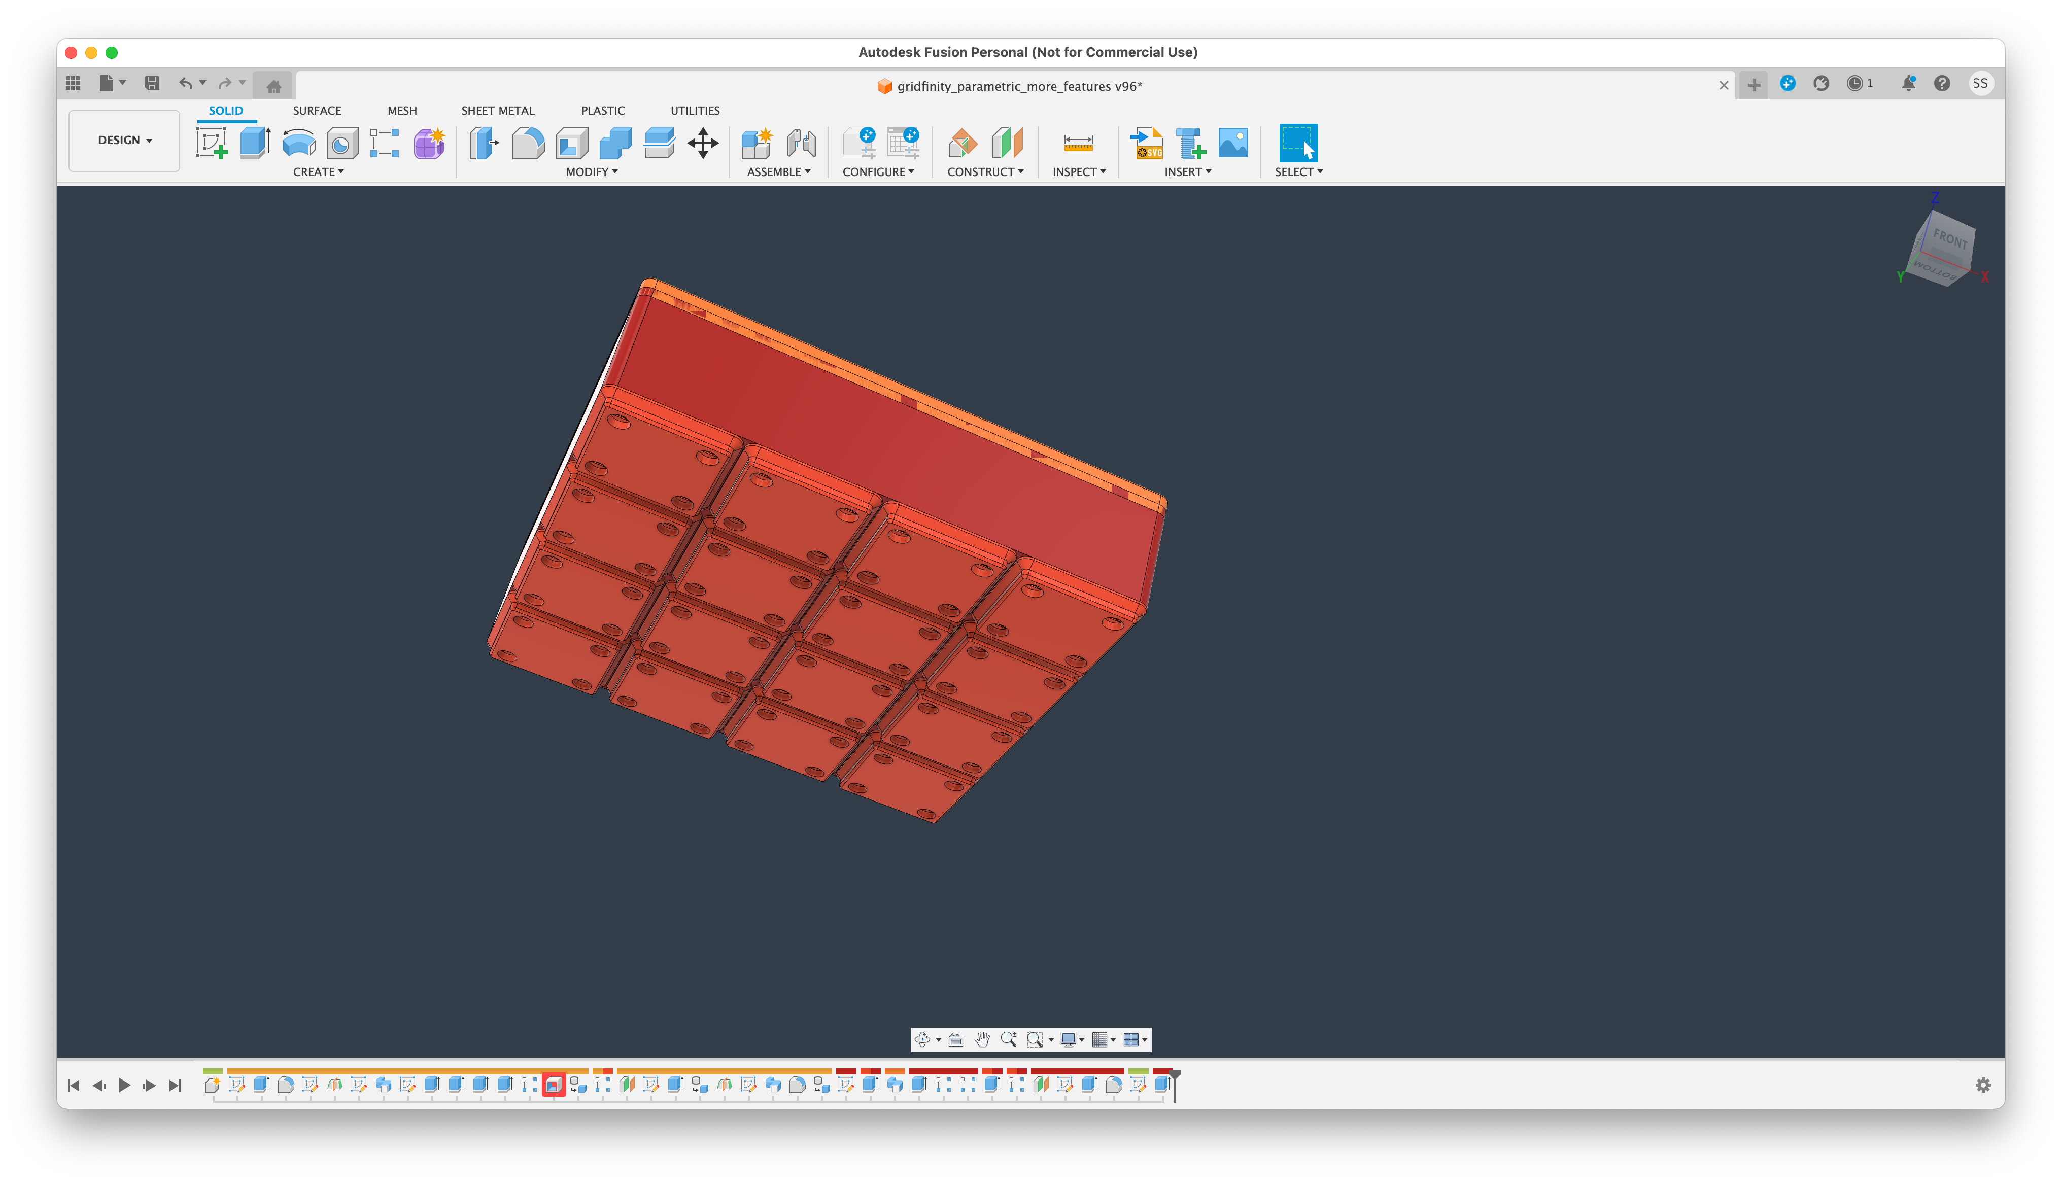Open timeline settings gear

click(x=1983, y=1085)
